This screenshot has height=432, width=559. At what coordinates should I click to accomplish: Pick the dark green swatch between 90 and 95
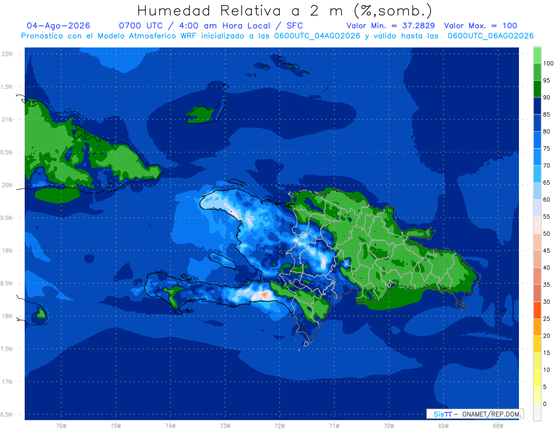click(537, 89)
